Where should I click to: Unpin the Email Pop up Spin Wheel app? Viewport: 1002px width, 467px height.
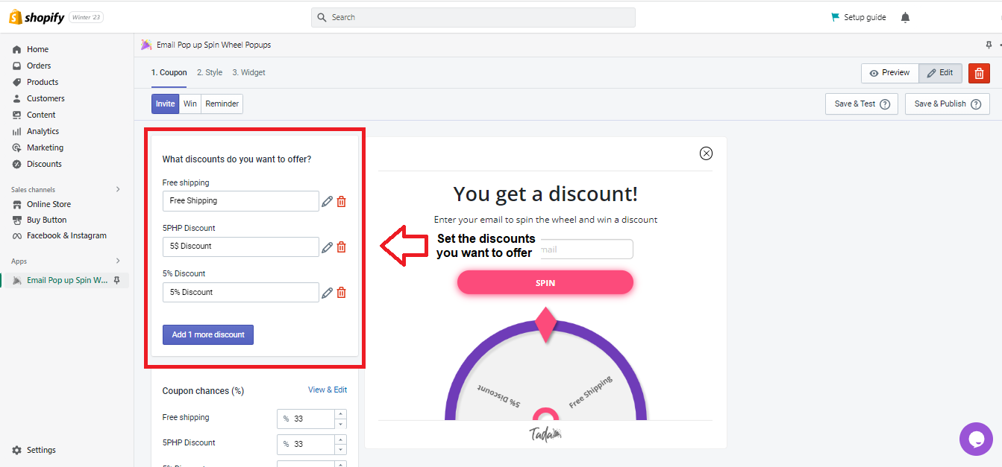click(x=117, y=280)
